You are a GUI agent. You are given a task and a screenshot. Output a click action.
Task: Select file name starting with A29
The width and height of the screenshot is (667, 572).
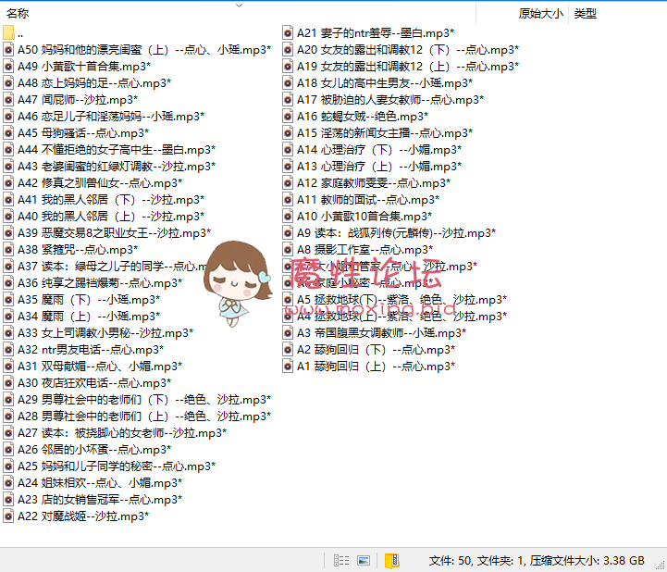tap(144, 400)
